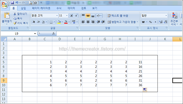Click the paste clipboard icon

[x=7, y=16]
